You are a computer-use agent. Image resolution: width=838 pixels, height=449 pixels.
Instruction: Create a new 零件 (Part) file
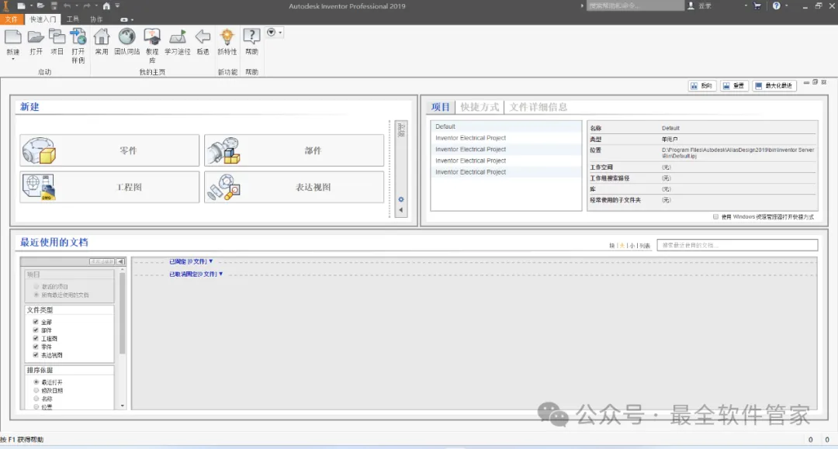click(x=109, y=150)
